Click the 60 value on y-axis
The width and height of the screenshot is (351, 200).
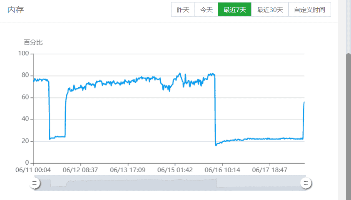coord(25,97)
